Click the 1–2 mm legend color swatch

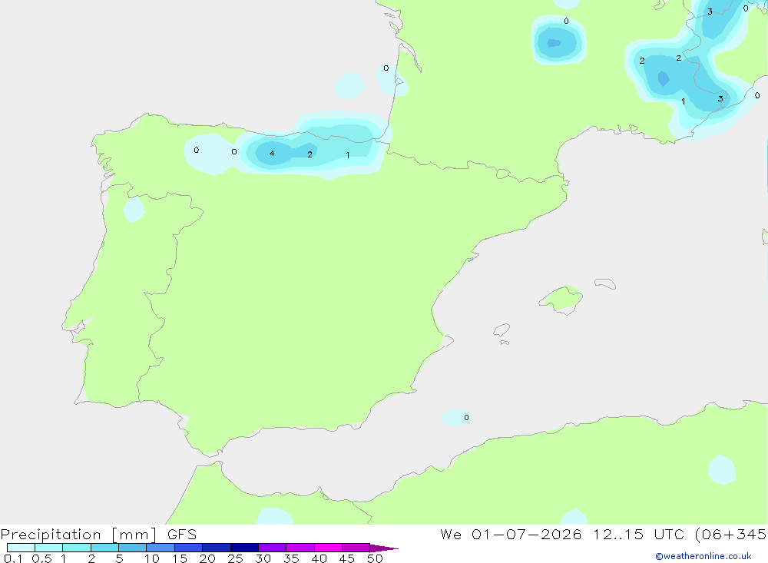click(77, 548)
